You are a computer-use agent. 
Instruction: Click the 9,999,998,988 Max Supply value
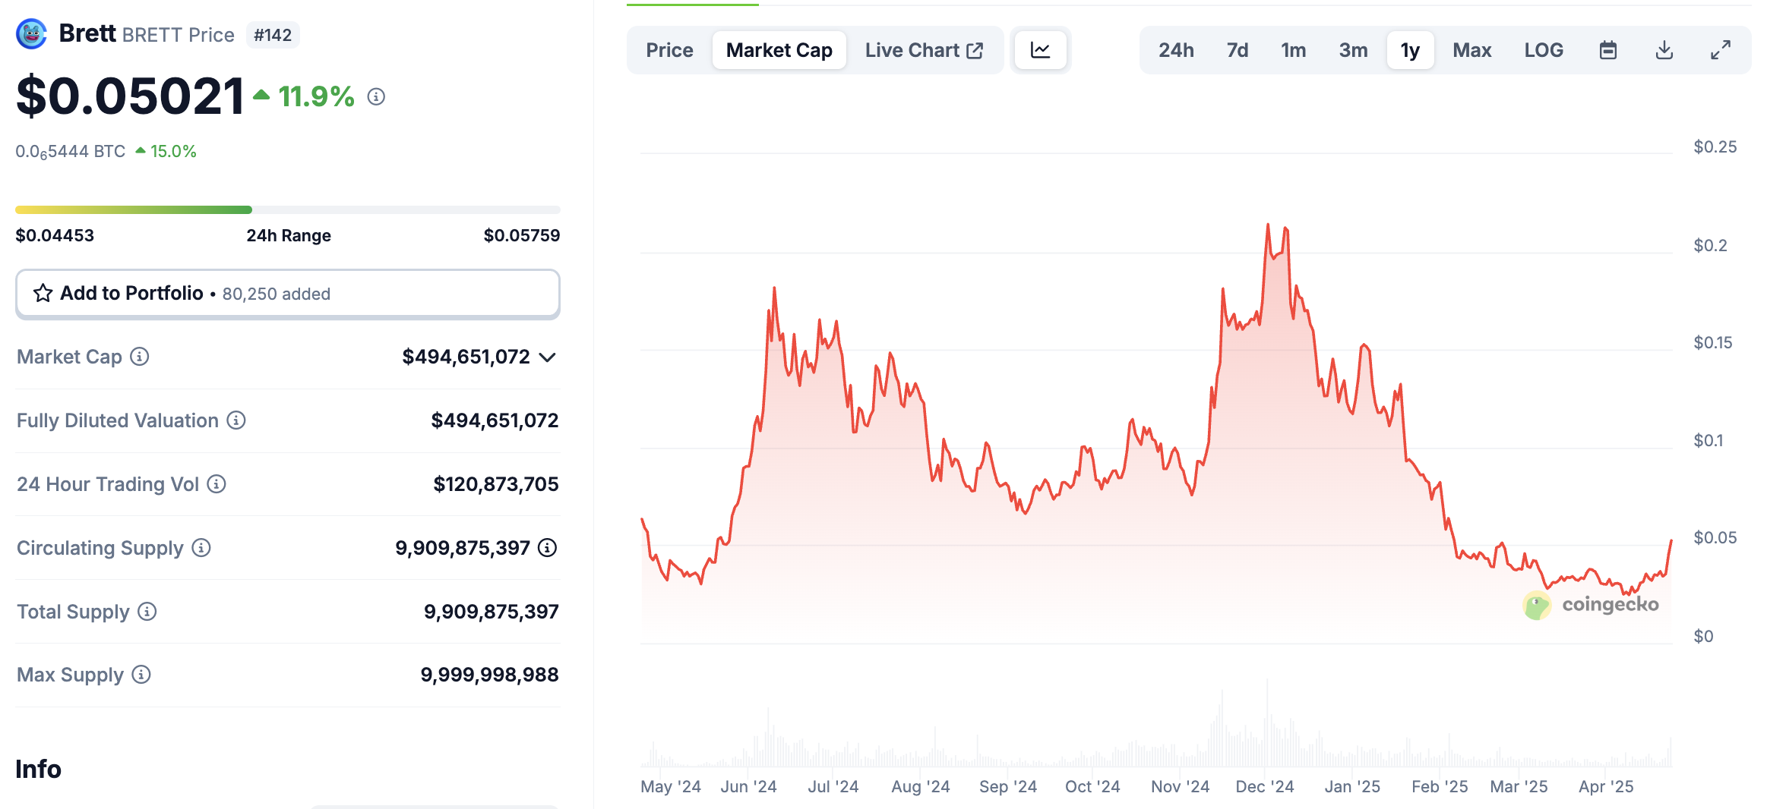click(x=490, y=675)
